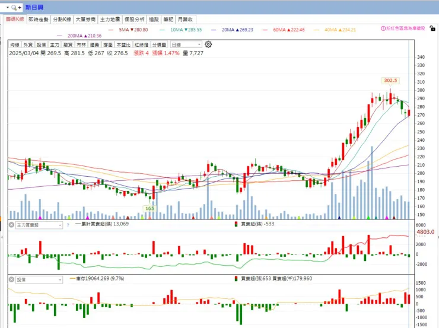Screen dimensions: 439x328
Task: Click the 量 7,727 volume value
Action: pyautogui.click(x=193, y=53)
